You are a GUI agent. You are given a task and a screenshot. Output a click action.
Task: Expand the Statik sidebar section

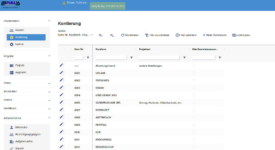pyautogui.click(x=49, y=83)
